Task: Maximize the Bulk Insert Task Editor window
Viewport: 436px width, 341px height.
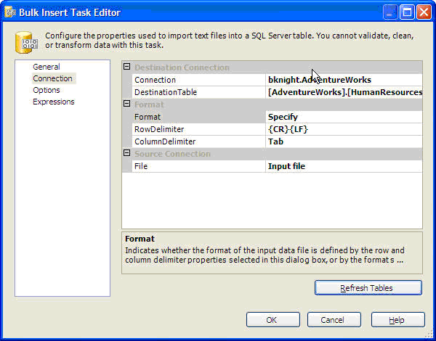Action: 407,12
